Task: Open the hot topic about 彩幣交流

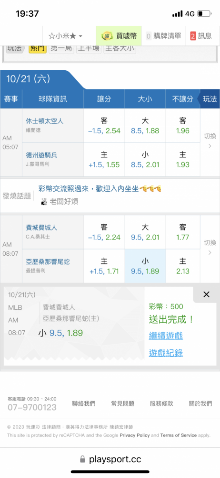Action: (100, 189)
